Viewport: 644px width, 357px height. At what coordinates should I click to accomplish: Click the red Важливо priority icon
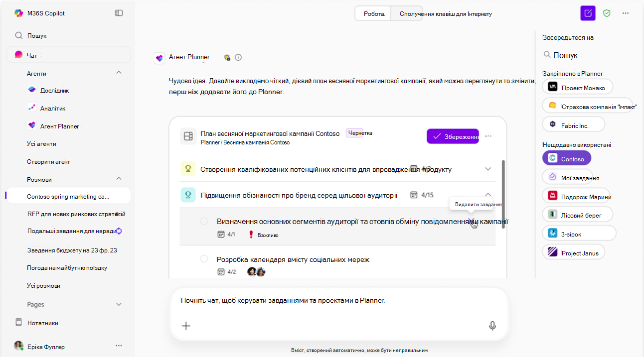tap(251, 235)
